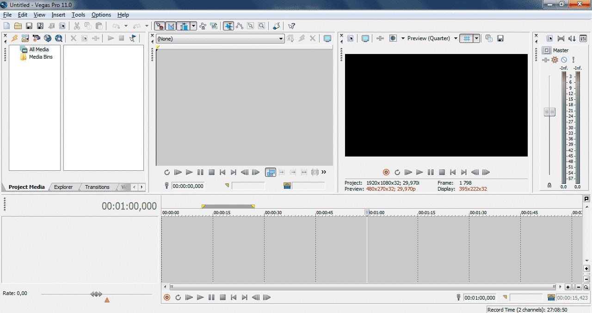Click the Open project folder icon
The width and height of the screenshot is (592, 313).
pyautogui.click(x=18, y=26)
